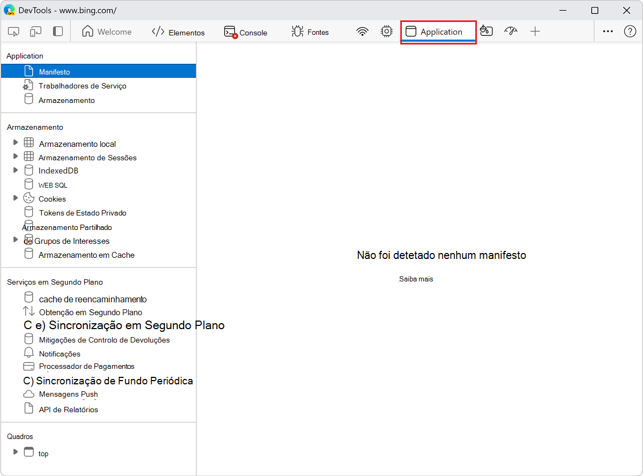Select Processador de Pagamentos entry

(87, 366)
